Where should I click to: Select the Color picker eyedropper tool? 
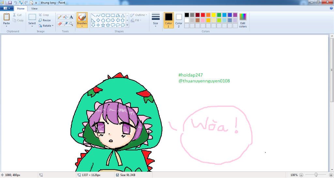(x=66, y=23)
